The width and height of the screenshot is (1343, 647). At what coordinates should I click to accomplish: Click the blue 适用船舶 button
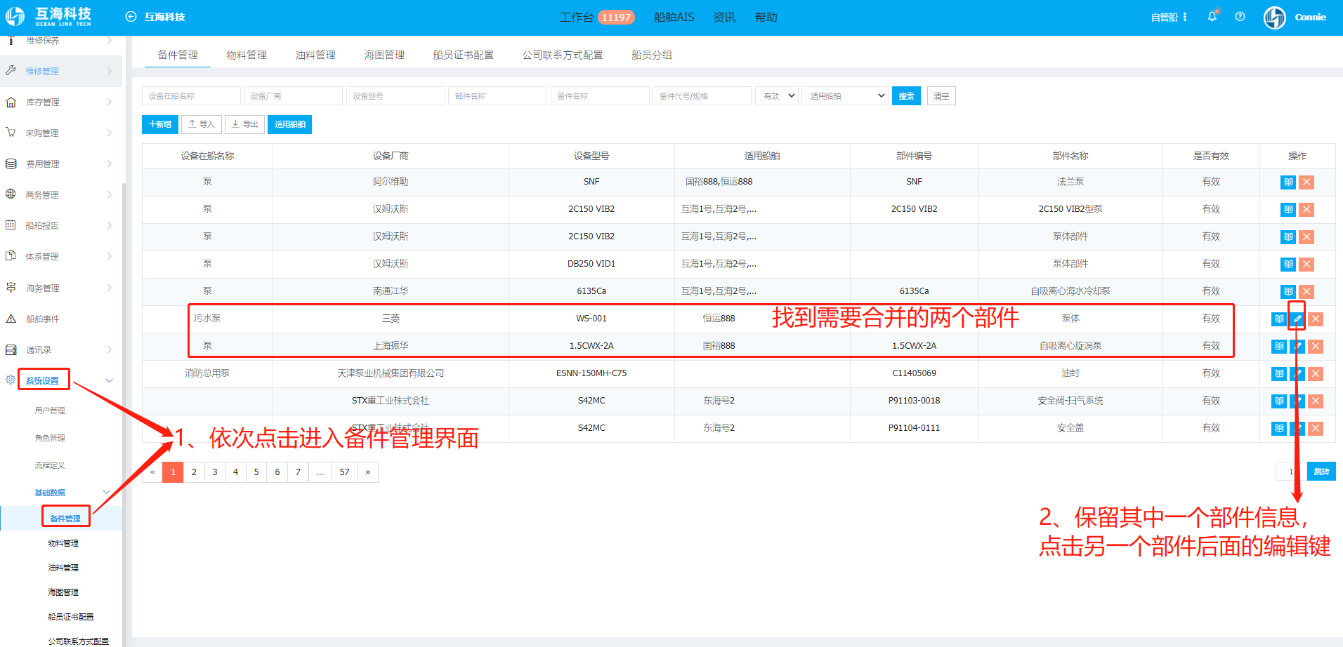[x=289, y=124]
